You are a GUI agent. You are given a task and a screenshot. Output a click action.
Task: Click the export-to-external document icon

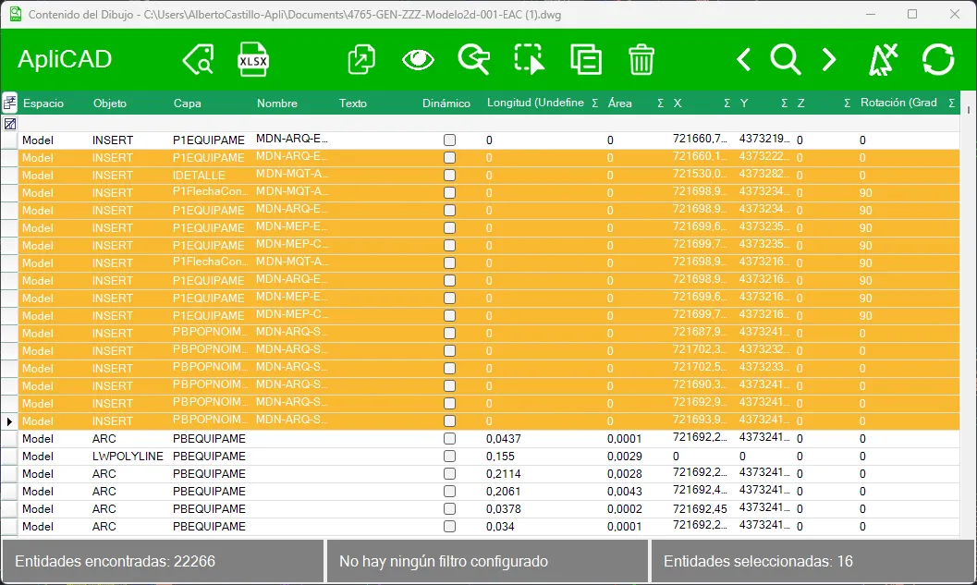[361, 60]
